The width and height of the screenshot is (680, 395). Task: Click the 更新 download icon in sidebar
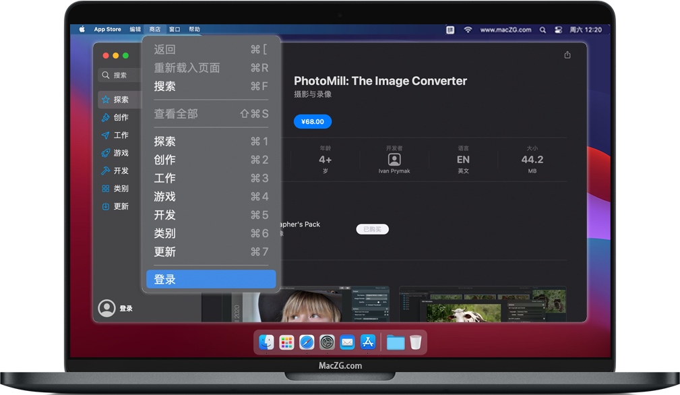(x=105, y=206)
